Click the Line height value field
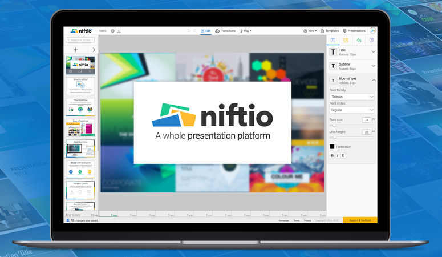Screen dimensions: 442x257 (x=367, y=132)
